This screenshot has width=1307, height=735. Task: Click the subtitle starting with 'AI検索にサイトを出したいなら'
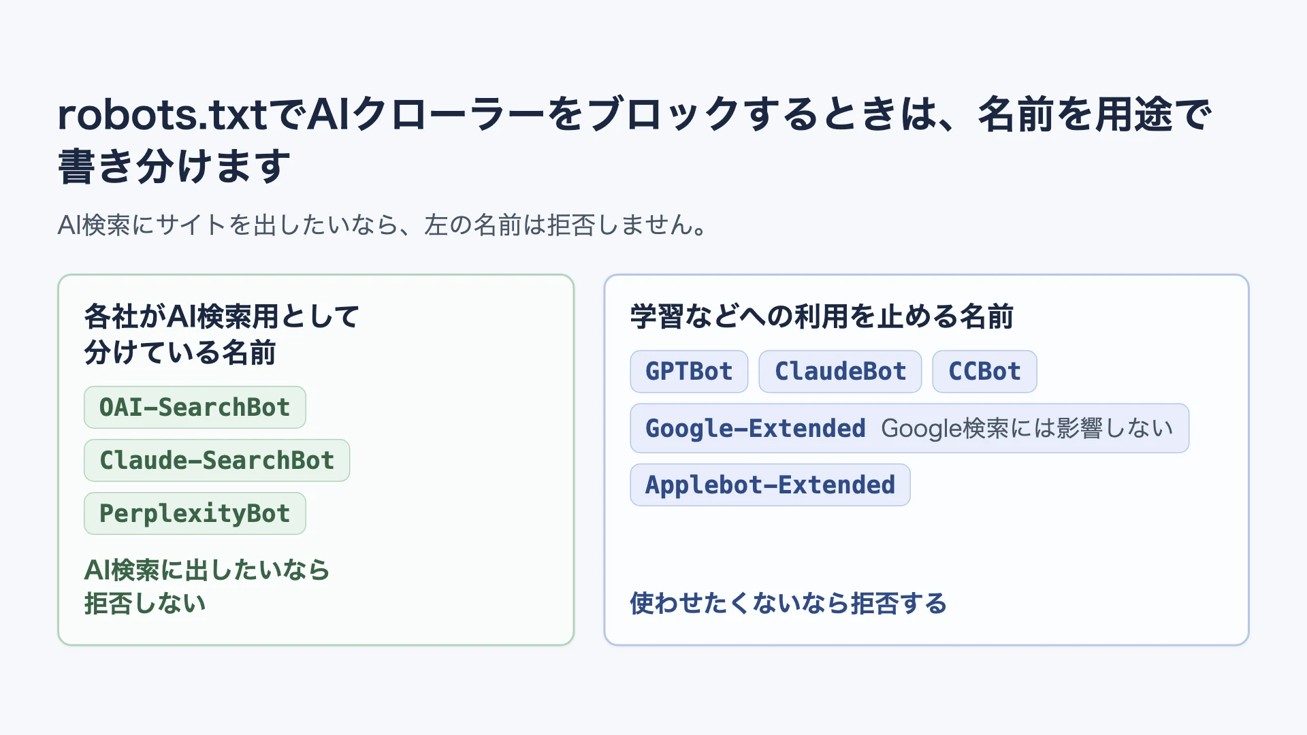(x=383, y=225)
